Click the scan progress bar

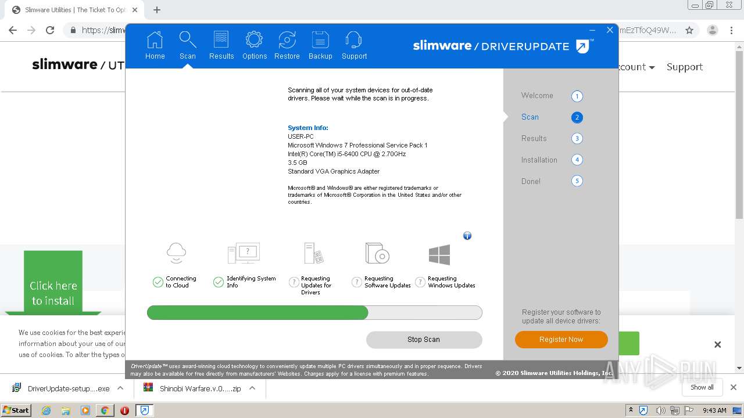coord(314,313)
